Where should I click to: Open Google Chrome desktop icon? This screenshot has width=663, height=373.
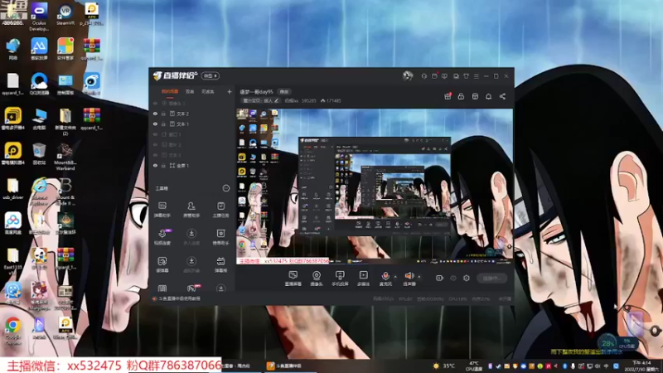point(12,331)
